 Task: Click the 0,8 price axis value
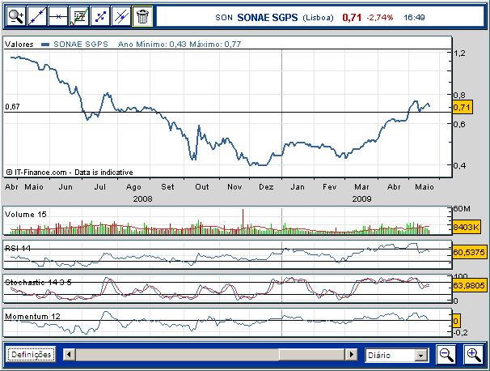(x=459, y=95)
